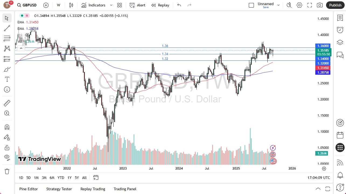
Task: Take a chart snapshot with camera icon
Action: [320, 5]
